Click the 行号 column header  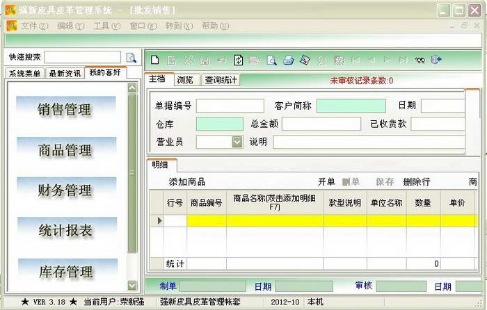tap(175, 203)
